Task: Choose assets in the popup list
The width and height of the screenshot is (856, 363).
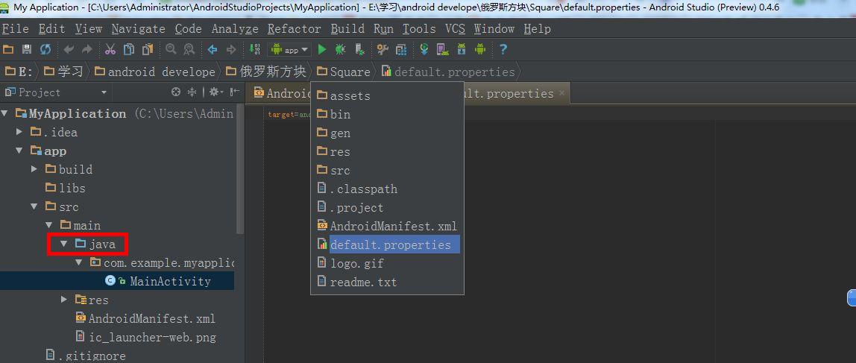Action: pos(344,95)
